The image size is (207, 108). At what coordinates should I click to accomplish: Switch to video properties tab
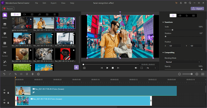(173, 16)
